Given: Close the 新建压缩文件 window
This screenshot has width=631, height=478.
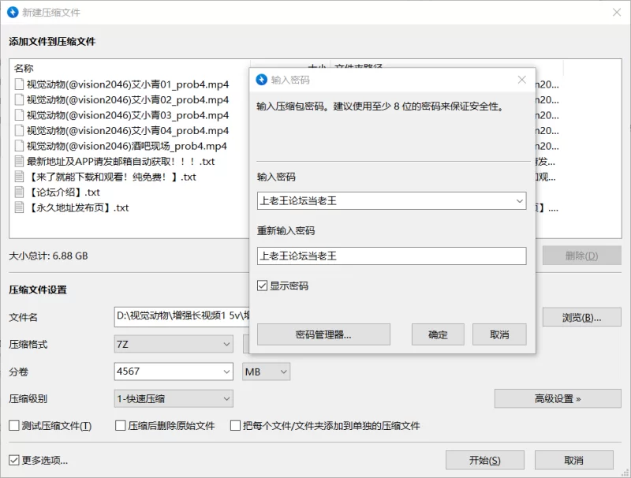Looking at the screenshot, I should 617,13.
